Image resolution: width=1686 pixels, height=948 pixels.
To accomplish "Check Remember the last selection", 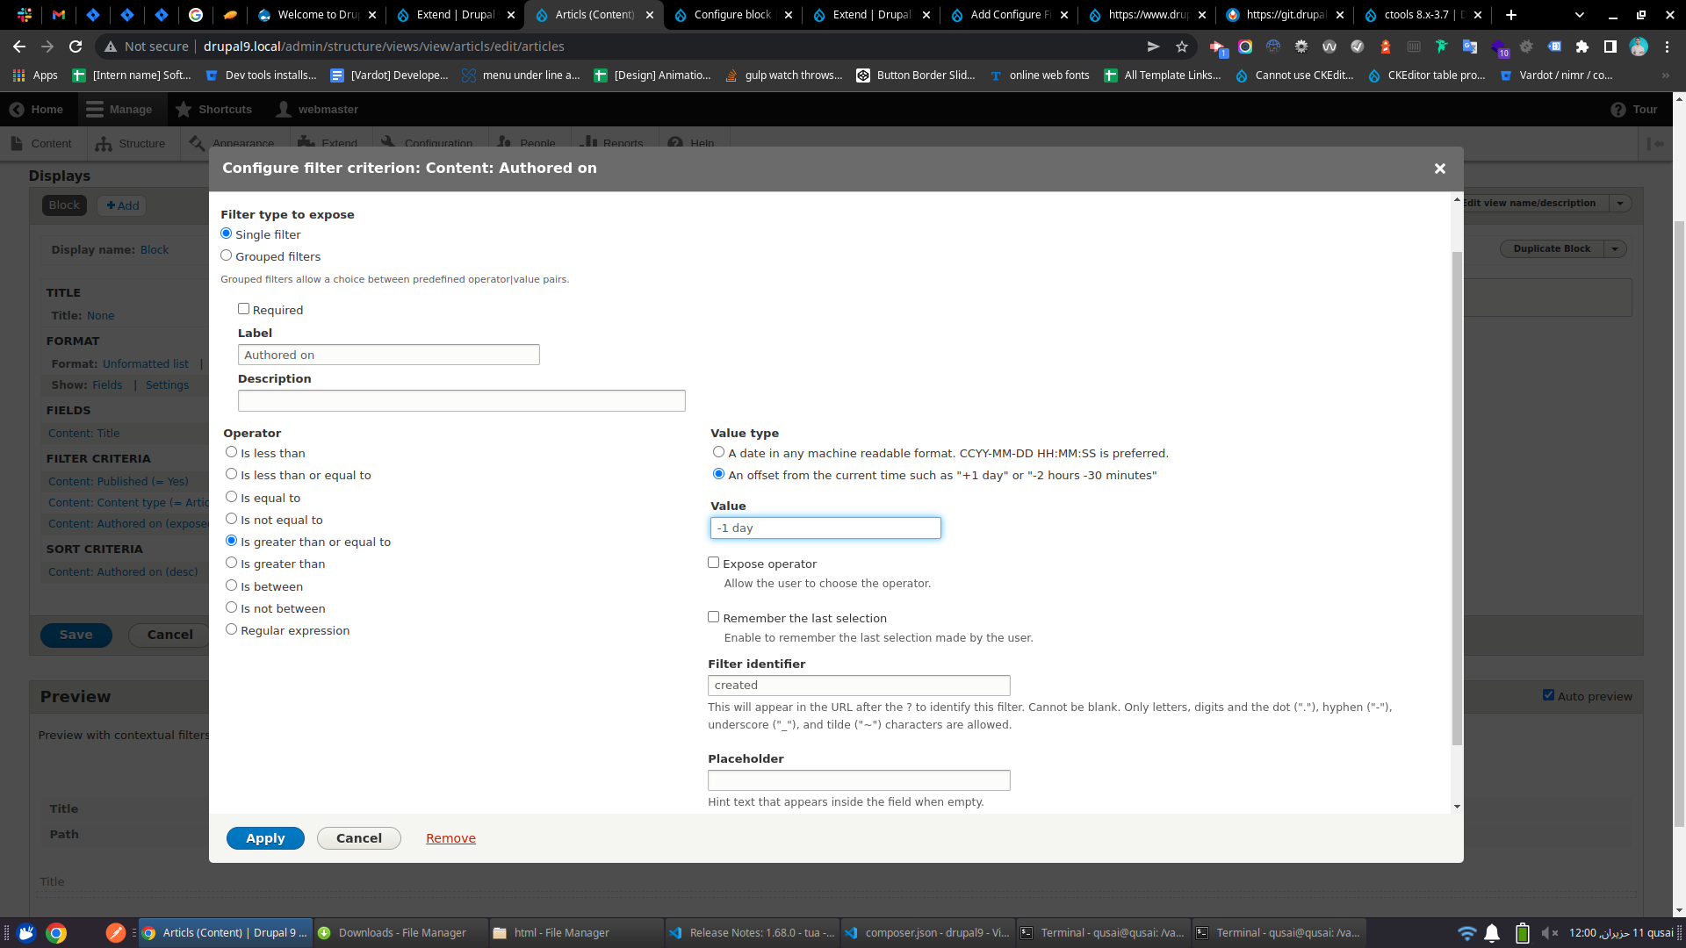I will click(714, 616).
